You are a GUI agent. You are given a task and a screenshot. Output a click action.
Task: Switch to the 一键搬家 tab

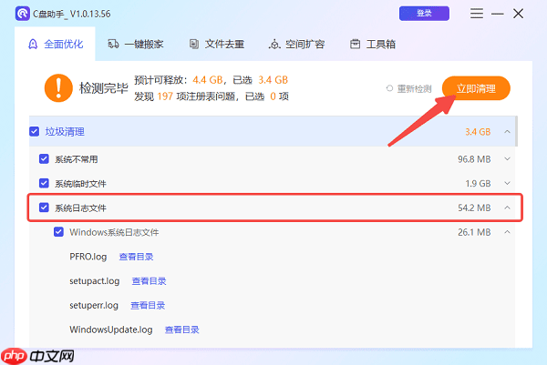coord(136,45)
